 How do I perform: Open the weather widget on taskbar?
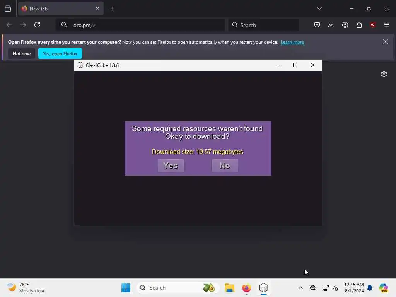(26, 288)
